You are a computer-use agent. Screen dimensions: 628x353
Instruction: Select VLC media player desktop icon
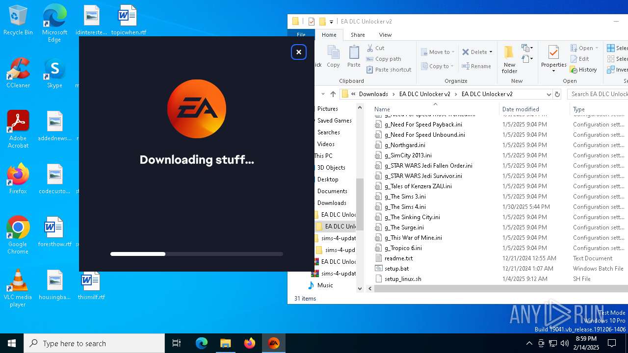18,288
